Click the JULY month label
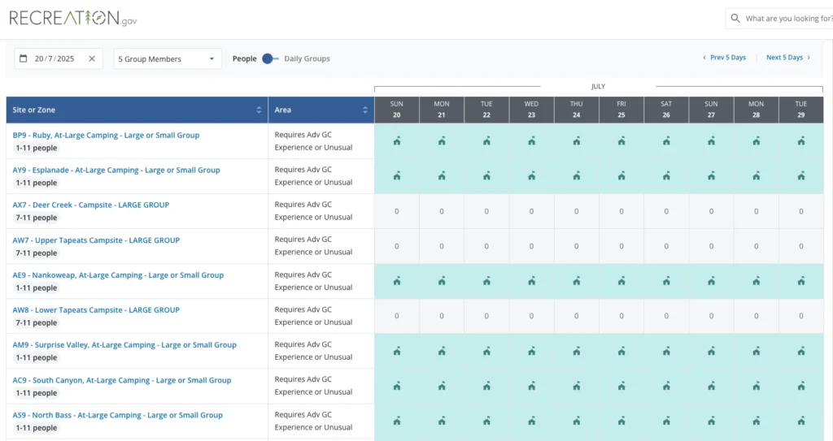833x441 pixels. click(x=598, y=87)
